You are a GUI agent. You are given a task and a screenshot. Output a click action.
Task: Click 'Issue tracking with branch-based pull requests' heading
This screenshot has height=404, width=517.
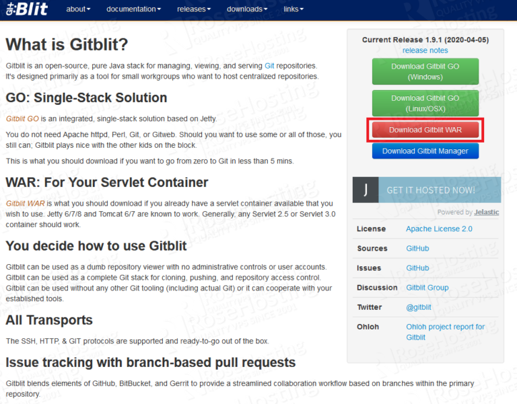(151, 362)
